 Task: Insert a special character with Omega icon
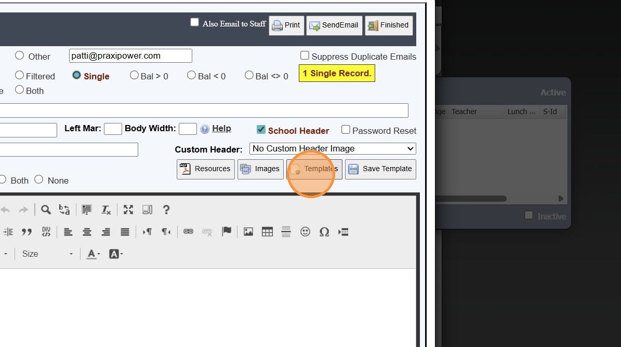[324, 232]
